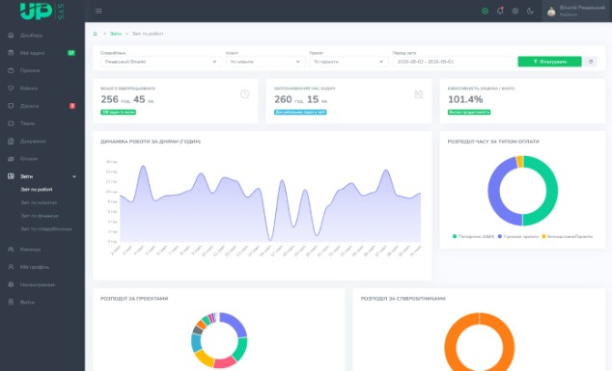
Task: Click the blue badge under 260 год. 15 хв.
Action: tap(300, 112)
